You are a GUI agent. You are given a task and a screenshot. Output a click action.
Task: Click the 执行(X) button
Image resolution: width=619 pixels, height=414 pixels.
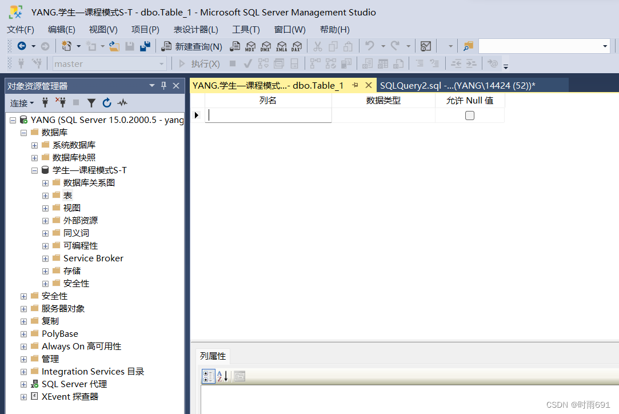199,64
